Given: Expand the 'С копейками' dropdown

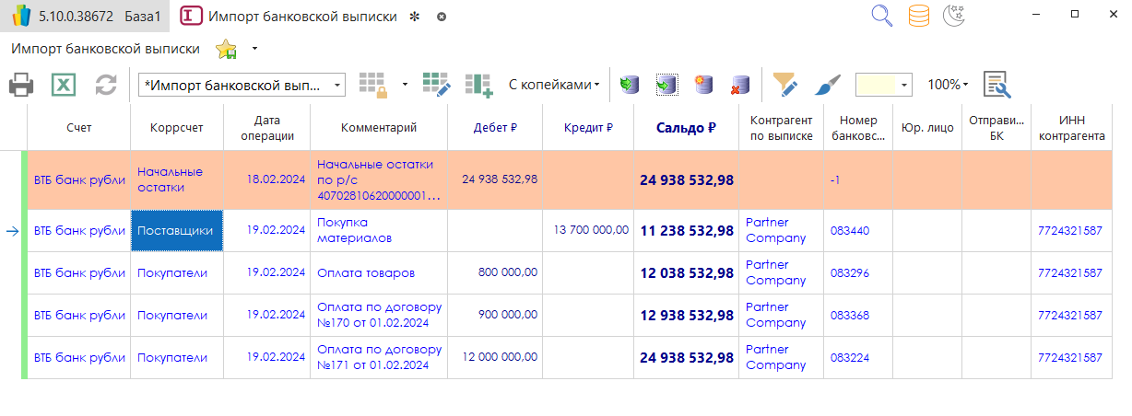Looking at the screenshot, I should coord(553,85).
